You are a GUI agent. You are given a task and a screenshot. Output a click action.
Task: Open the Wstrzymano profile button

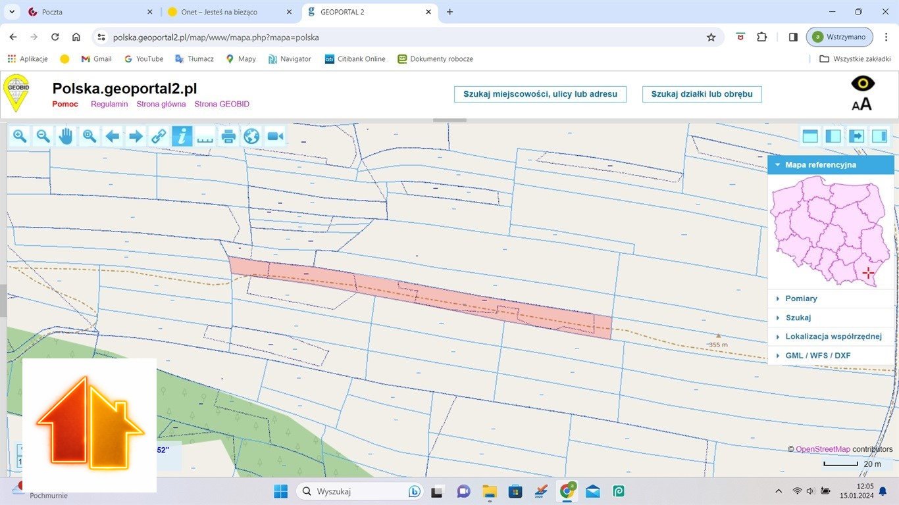(840, 37)
